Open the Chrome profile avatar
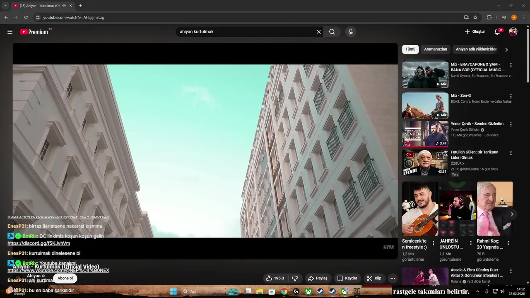Screen dimensions: 530x298 (514, 17)
